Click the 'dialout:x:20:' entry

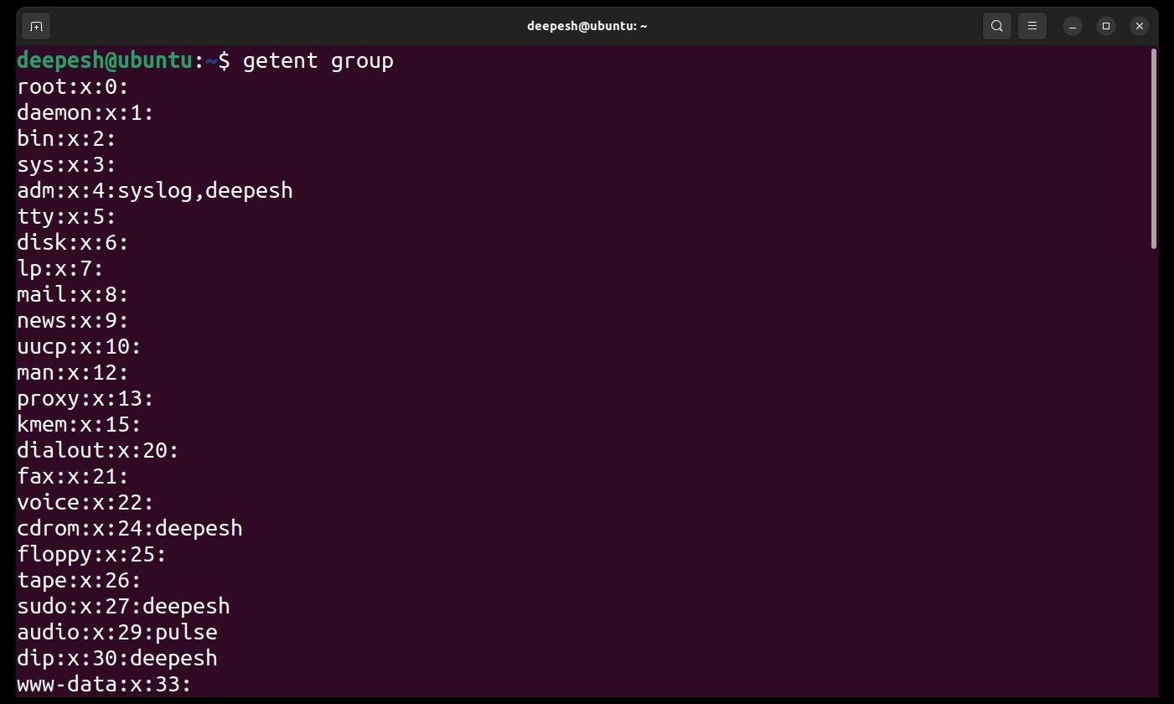(x=96, y=450)
